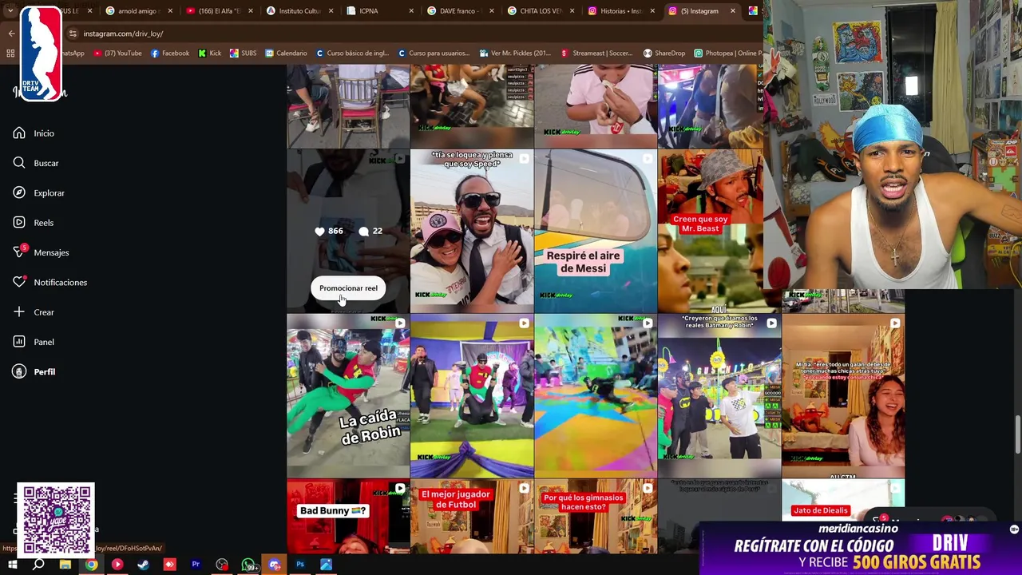The image size is (1022, 575).
Task: Open File Explorer from the taskbar
Action: click(x=65, y=565)
